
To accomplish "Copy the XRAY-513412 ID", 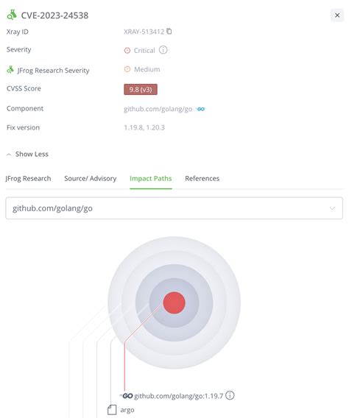I will [x=169, y=31].
